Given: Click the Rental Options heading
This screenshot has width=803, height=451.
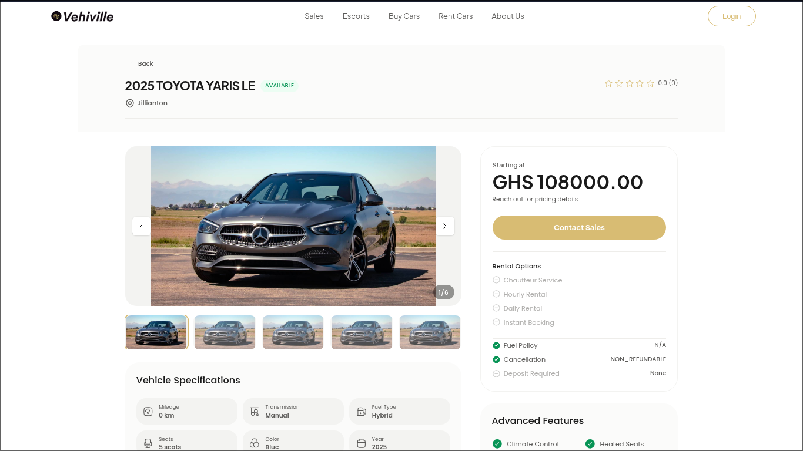Looking at the screenshot, I should (x=517, y=267).
